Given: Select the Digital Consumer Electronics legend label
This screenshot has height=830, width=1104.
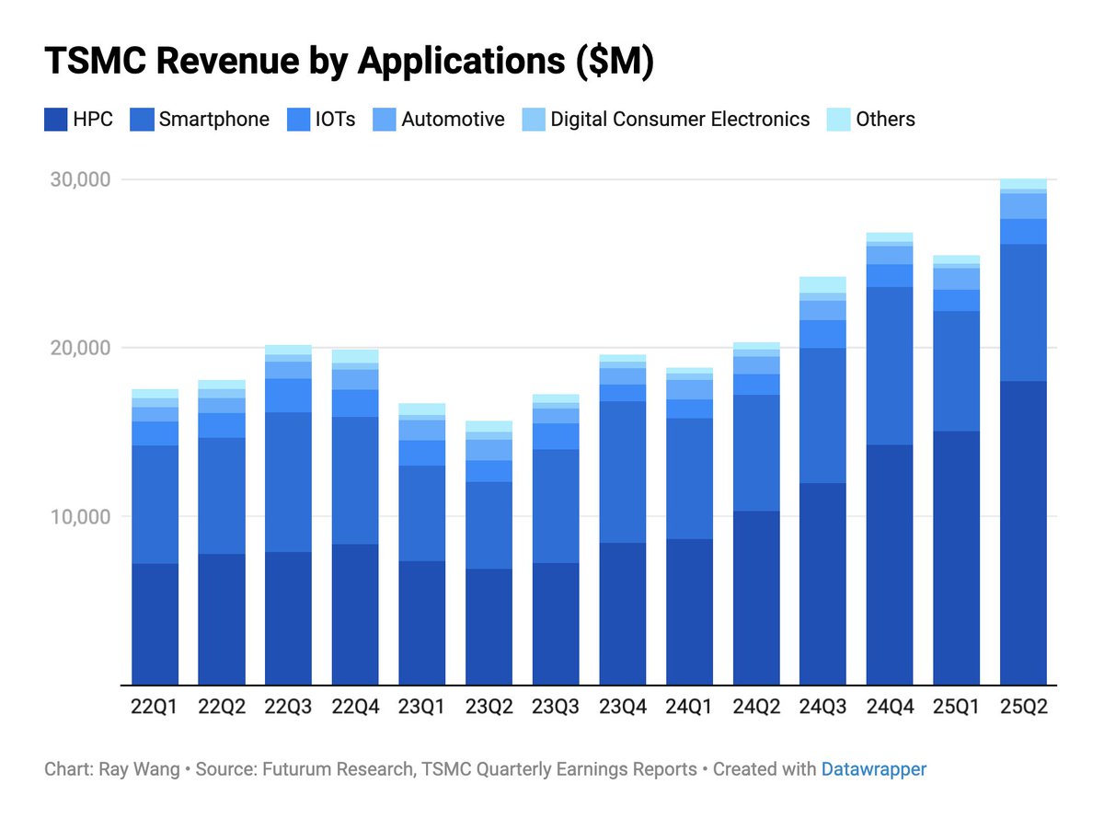Looking at the screenshot, I should (x=680, y=119).
